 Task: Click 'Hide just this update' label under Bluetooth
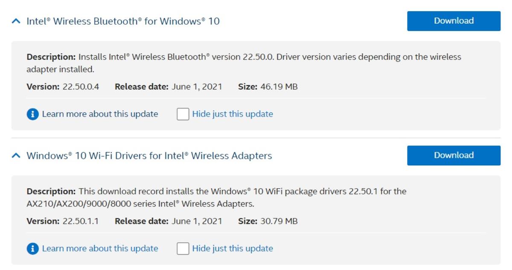pos(233,114)
